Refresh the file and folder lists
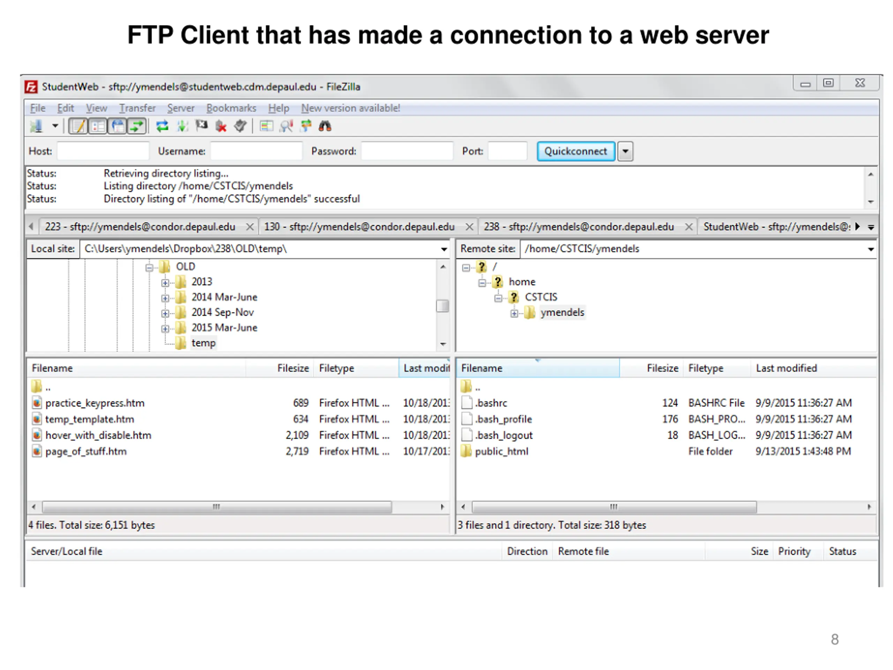Viewport: 893px width, 670px height. (162, 126)
